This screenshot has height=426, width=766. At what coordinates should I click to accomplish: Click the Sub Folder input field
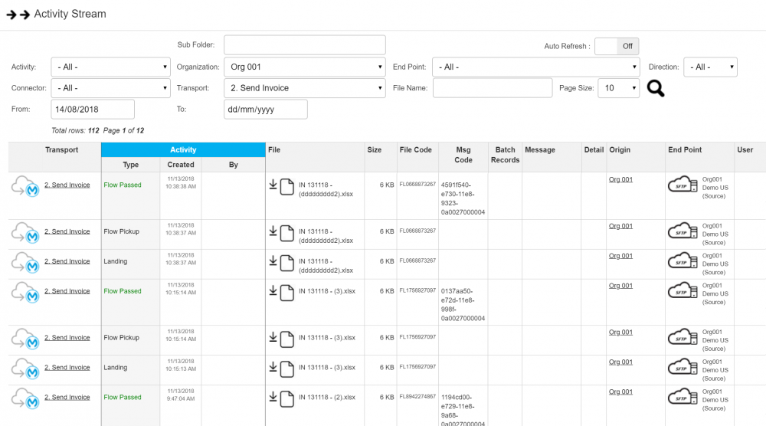[304, 45]
